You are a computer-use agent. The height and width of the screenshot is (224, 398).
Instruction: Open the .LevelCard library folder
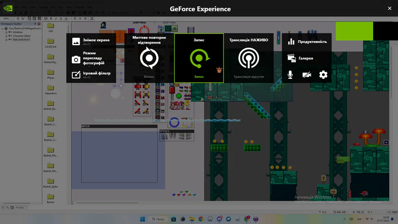point(50,43)
